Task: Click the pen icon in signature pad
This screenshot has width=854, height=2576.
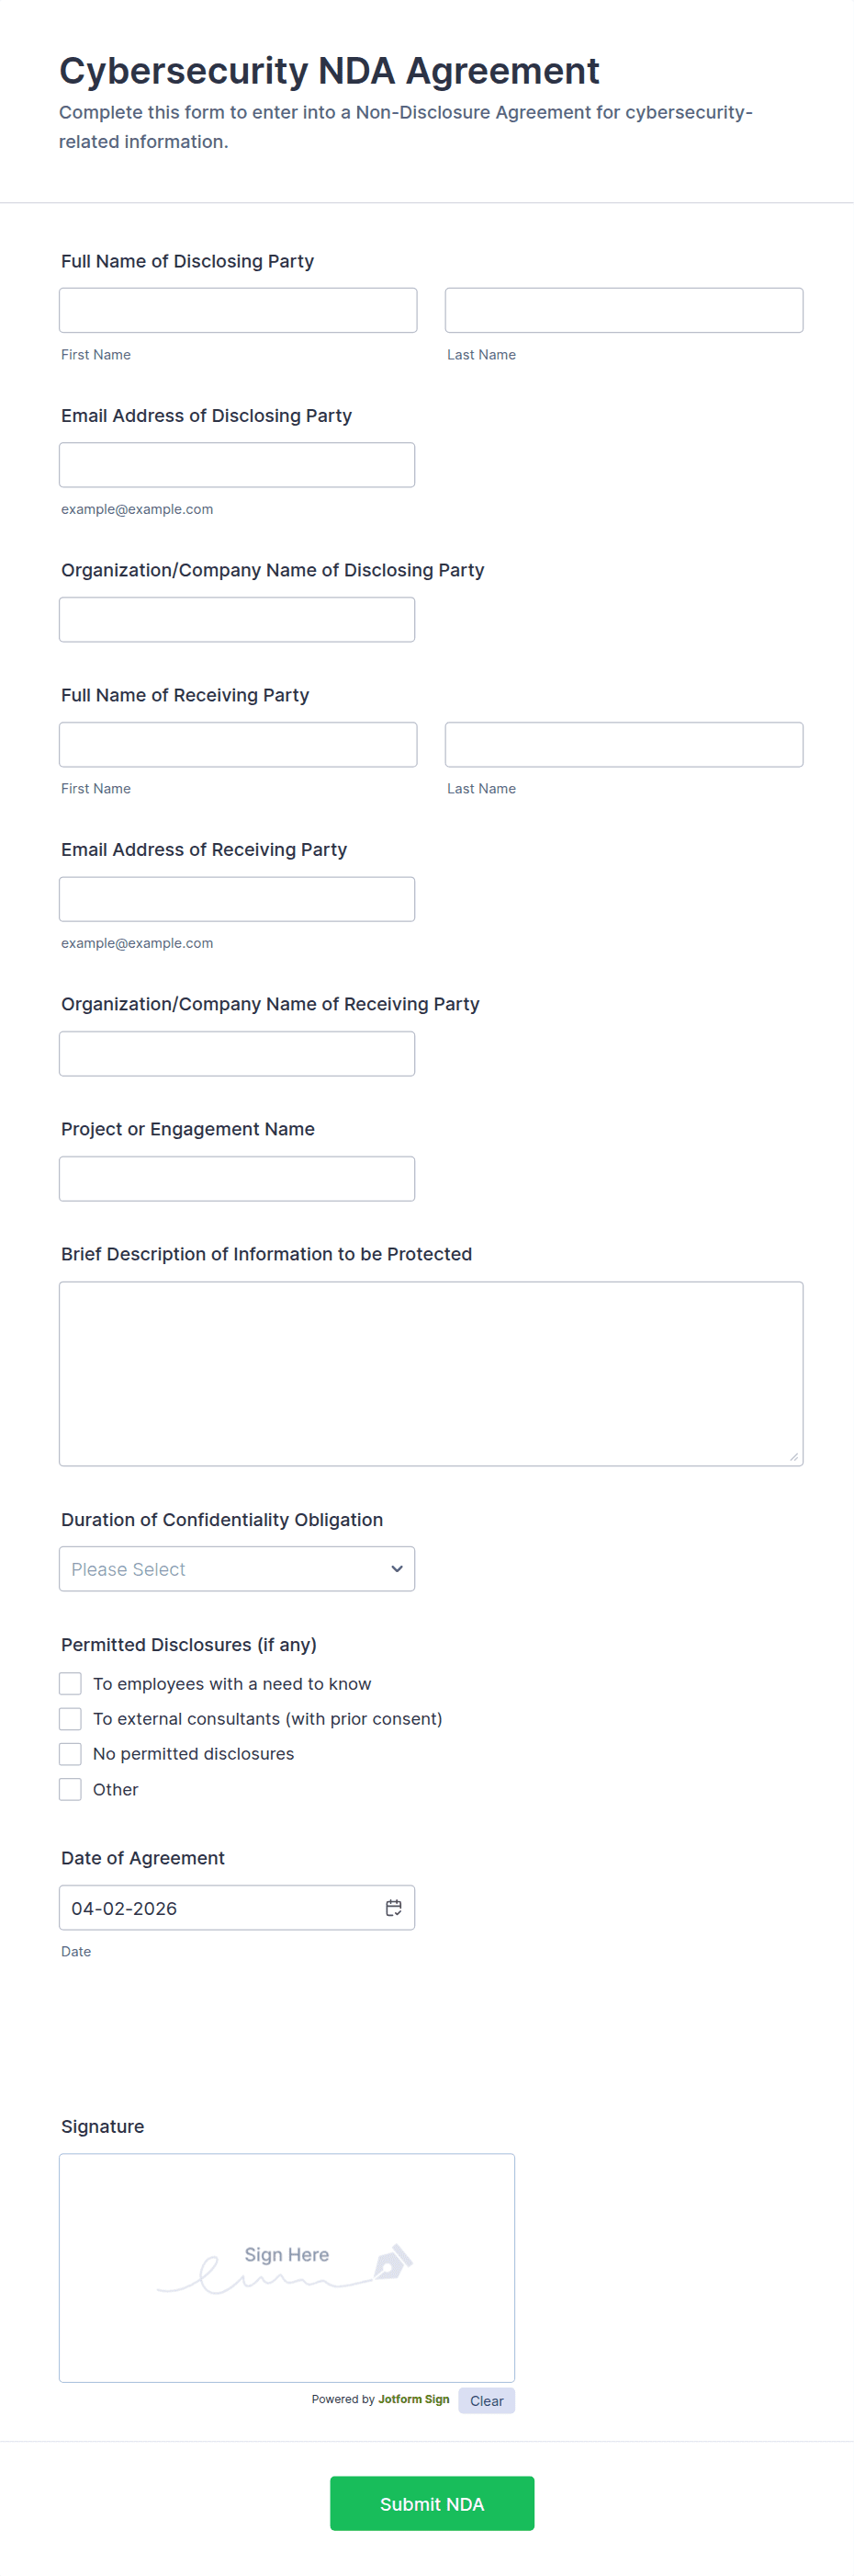Action: 392,2262
